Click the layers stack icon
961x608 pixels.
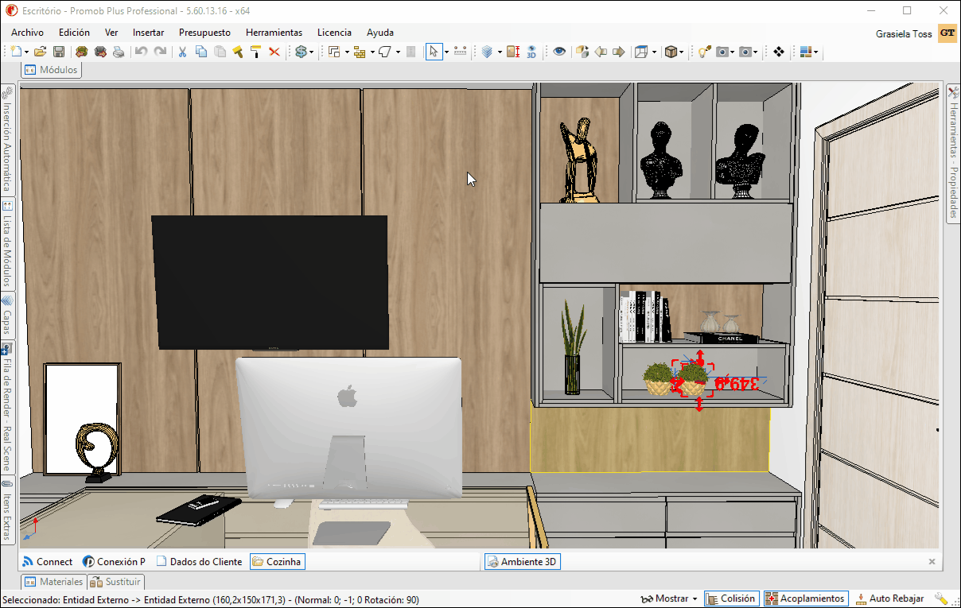click(x=487, y=52)
